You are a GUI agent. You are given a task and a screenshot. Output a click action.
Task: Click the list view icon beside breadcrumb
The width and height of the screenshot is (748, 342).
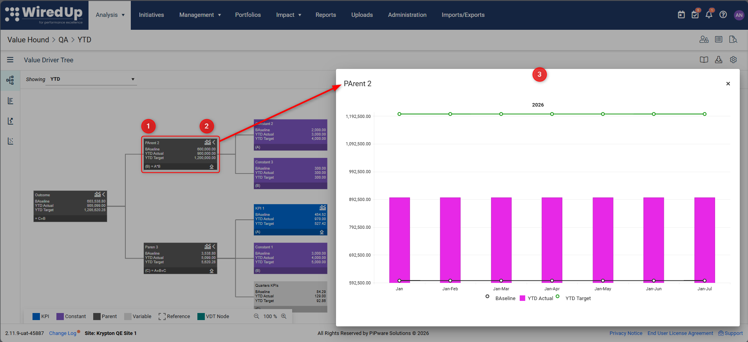[x=719, y=40]
